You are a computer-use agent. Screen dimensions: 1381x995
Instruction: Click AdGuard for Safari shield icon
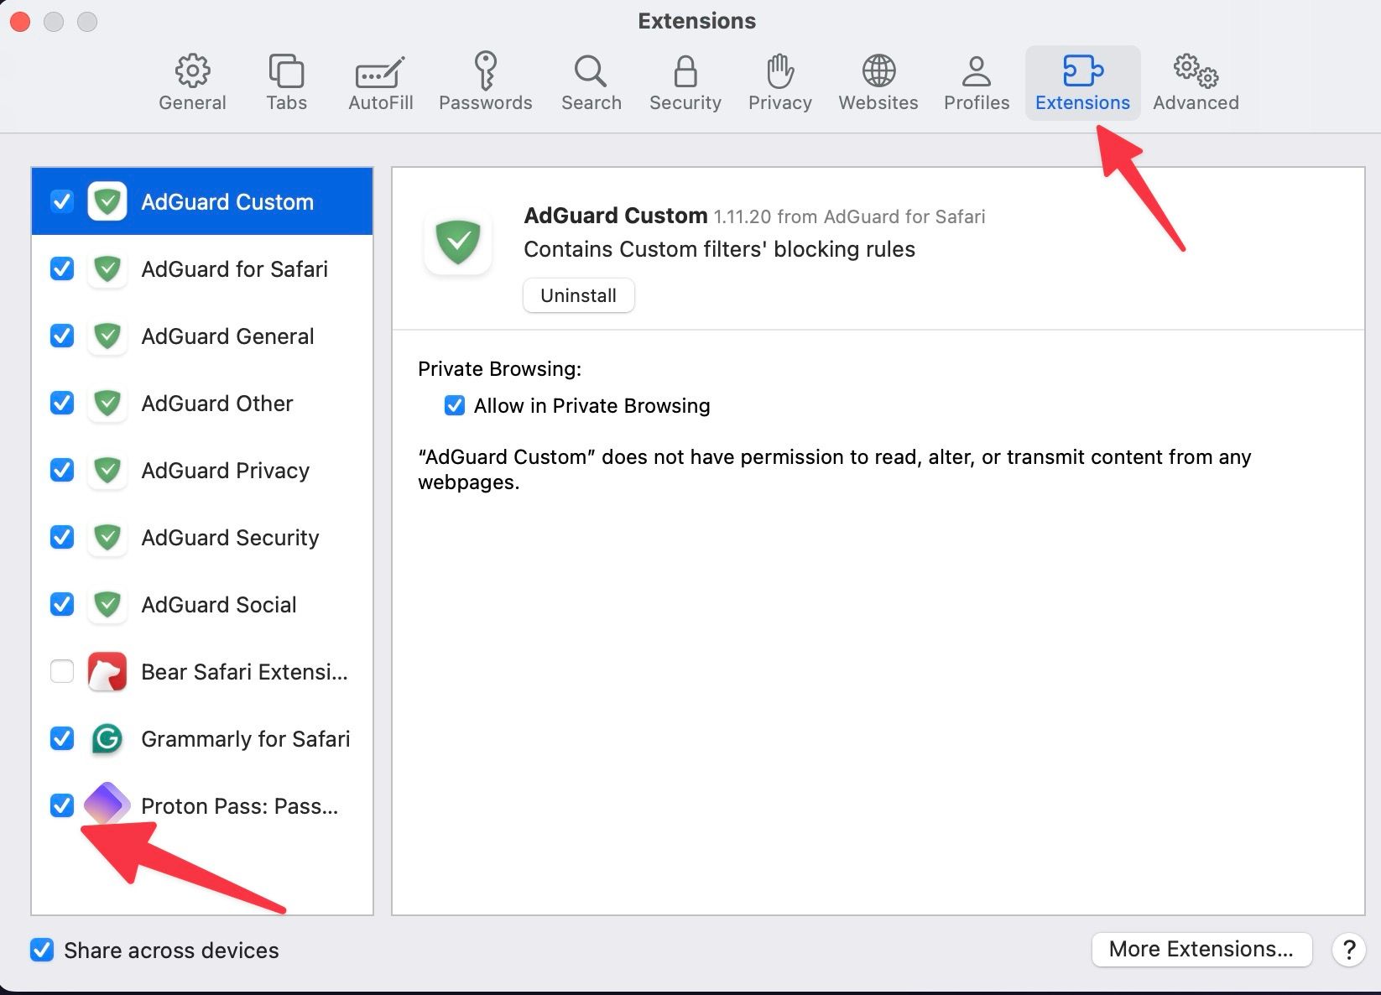click(107, 268)
